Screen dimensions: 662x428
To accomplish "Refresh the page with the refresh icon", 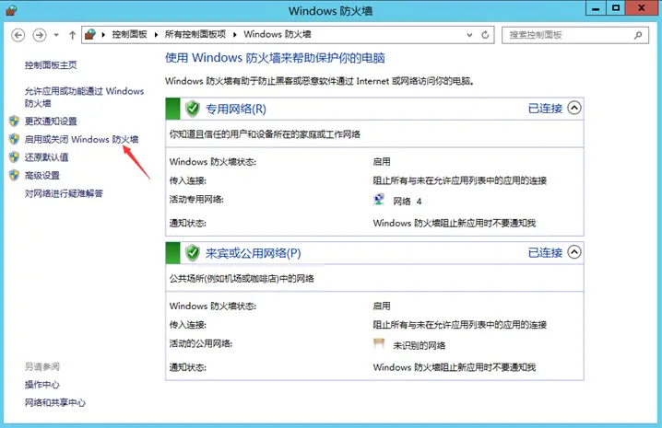I will (x=485, y=35).
